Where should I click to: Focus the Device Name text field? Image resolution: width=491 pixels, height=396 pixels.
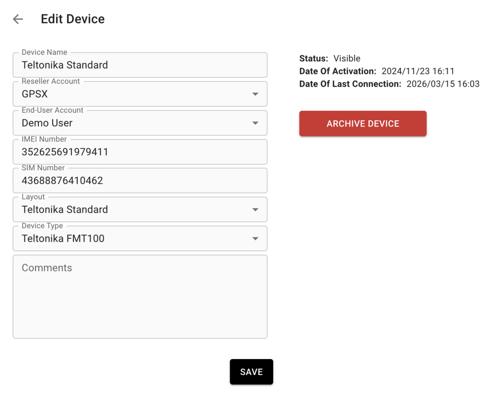point(139,65)
